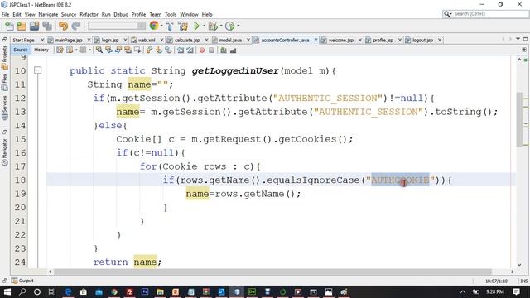Switch to the calculate.jsp tab

(x=187, y=41)
